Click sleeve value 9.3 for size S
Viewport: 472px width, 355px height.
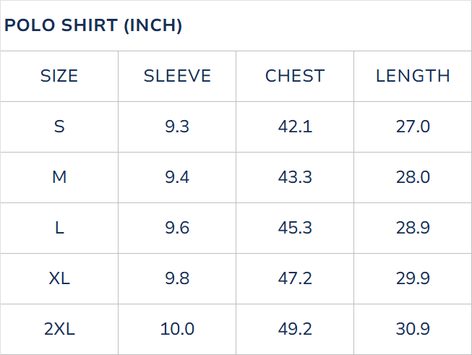(x=177, y=127)
